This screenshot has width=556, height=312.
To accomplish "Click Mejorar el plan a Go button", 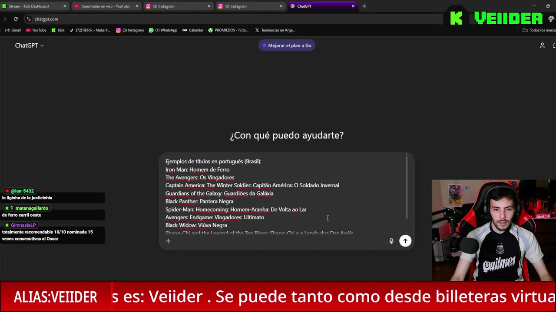I will 287,45.
